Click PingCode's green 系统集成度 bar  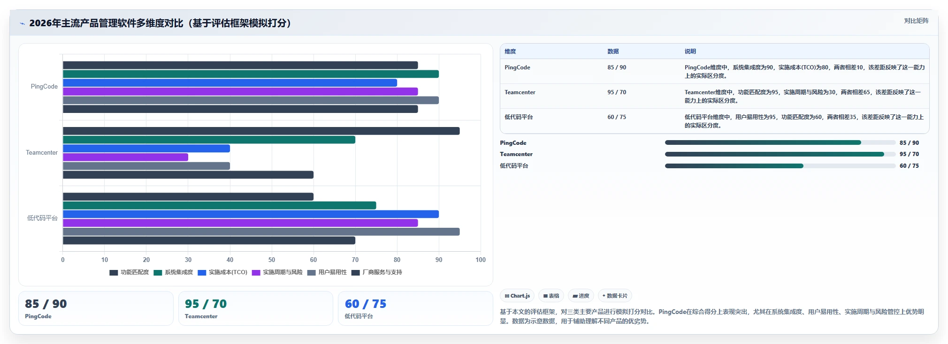coord(251,74)
